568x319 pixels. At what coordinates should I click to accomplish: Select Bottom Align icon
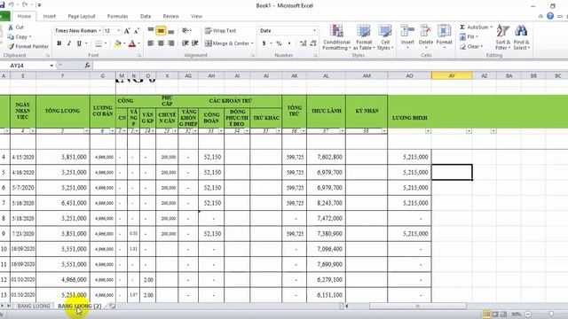(x=171, y=31)
